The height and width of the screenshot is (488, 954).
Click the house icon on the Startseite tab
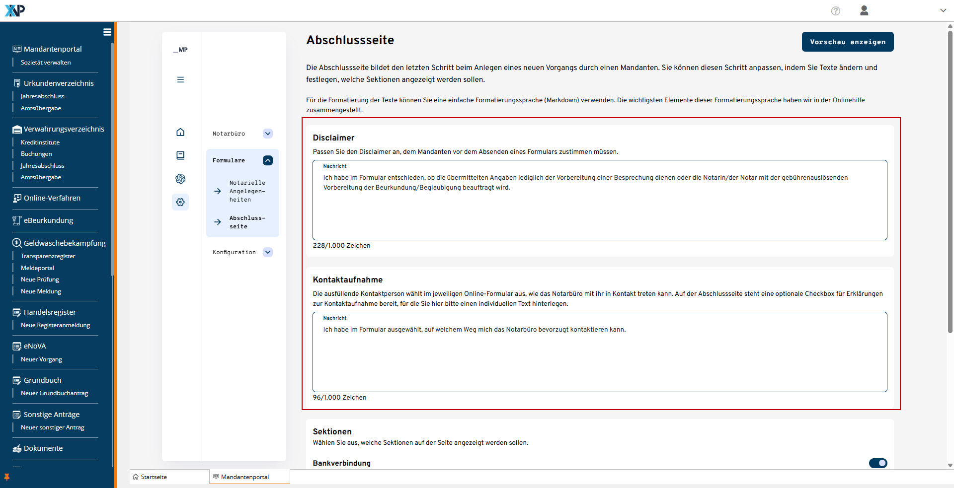(136, 477)
